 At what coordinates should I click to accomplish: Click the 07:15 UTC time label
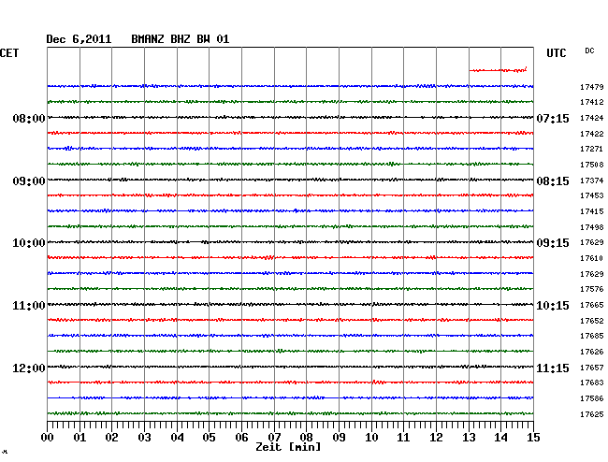click(x=553, y=118)
